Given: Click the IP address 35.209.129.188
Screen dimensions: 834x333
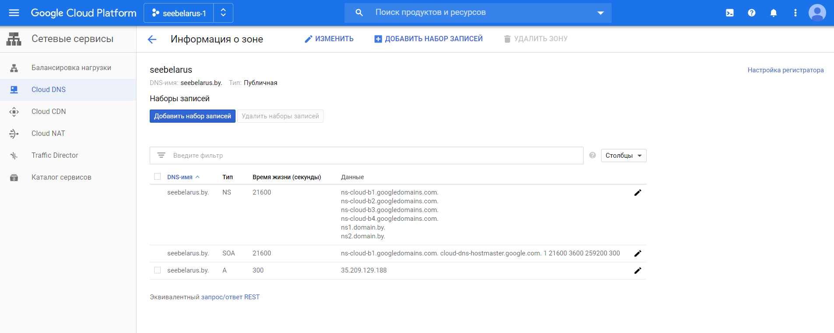Looking at the screenshot, I should pyautogui.click(x=364, y=270).
